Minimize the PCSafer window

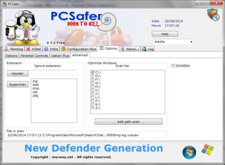[199, 3]
